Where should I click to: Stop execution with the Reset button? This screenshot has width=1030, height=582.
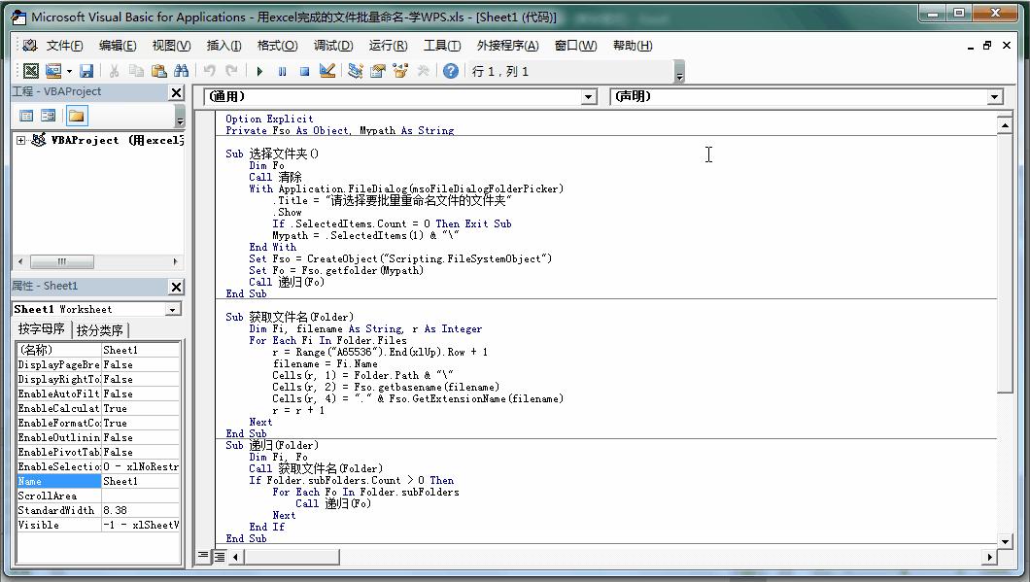[x=304, y=71]
